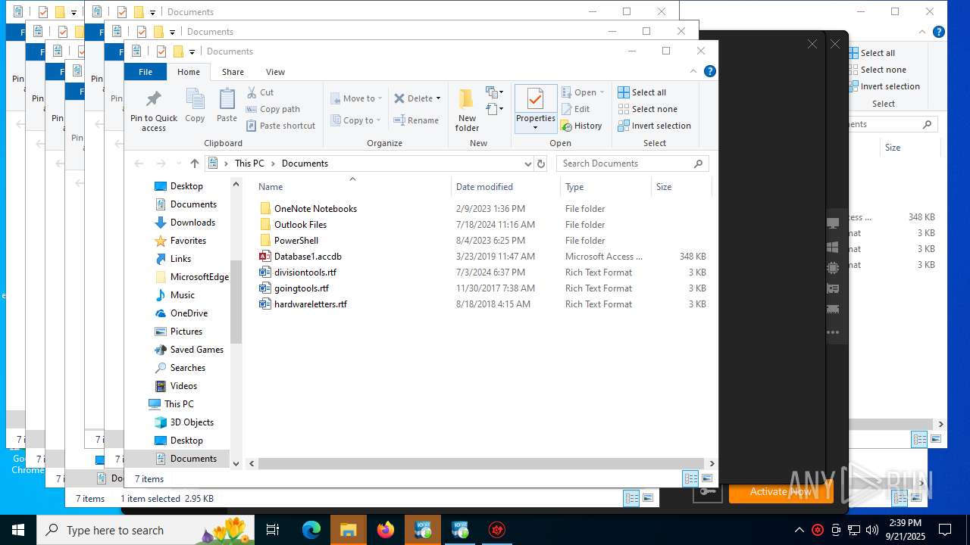The width and height of the screenshot is (970, 545).
Task: Create a New folder
Action: [467, 110]
